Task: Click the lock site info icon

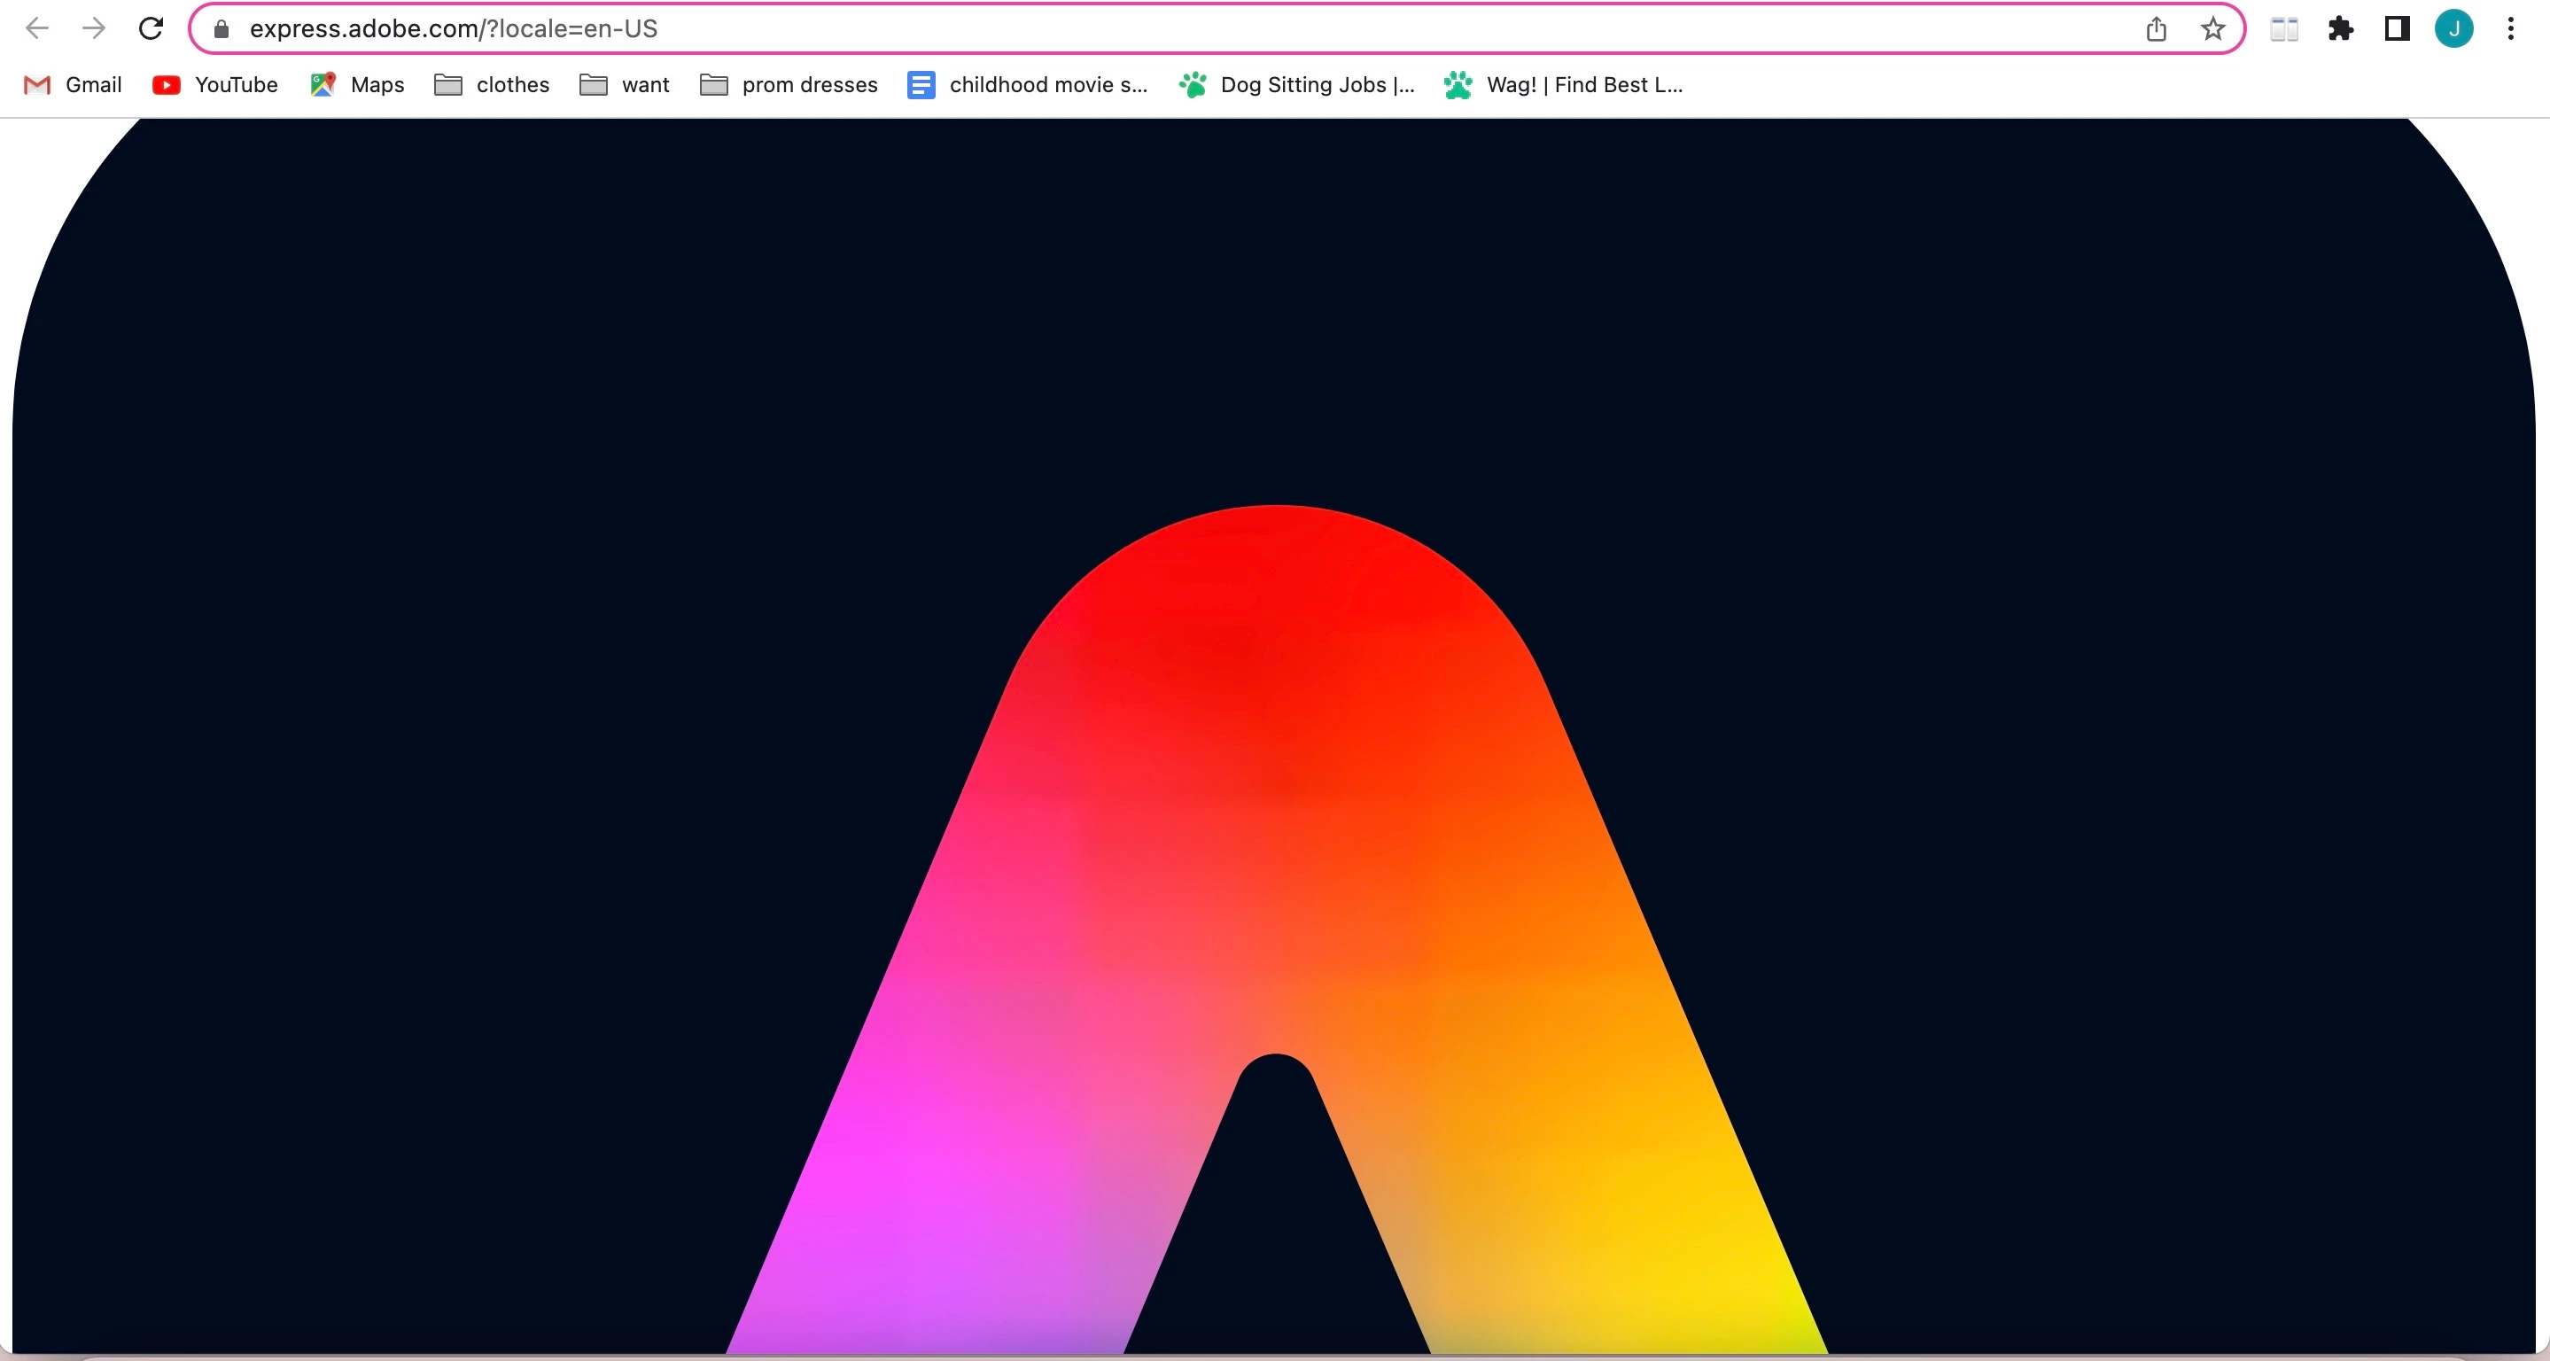Action: (222, 30)
